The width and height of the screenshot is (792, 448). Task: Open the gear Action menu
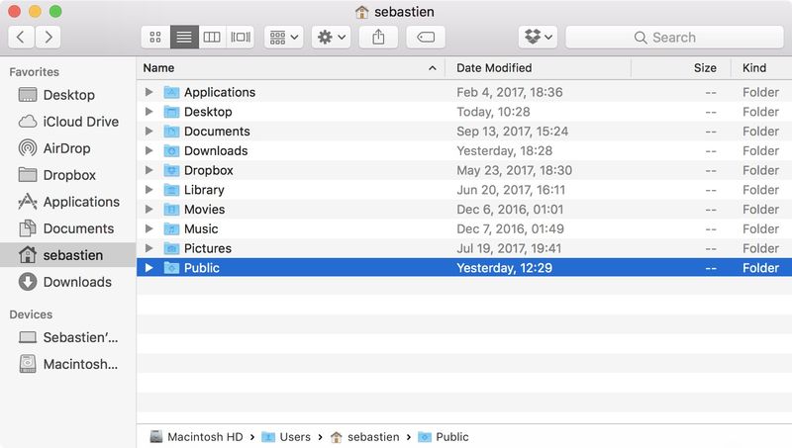[x=331, y=38]
